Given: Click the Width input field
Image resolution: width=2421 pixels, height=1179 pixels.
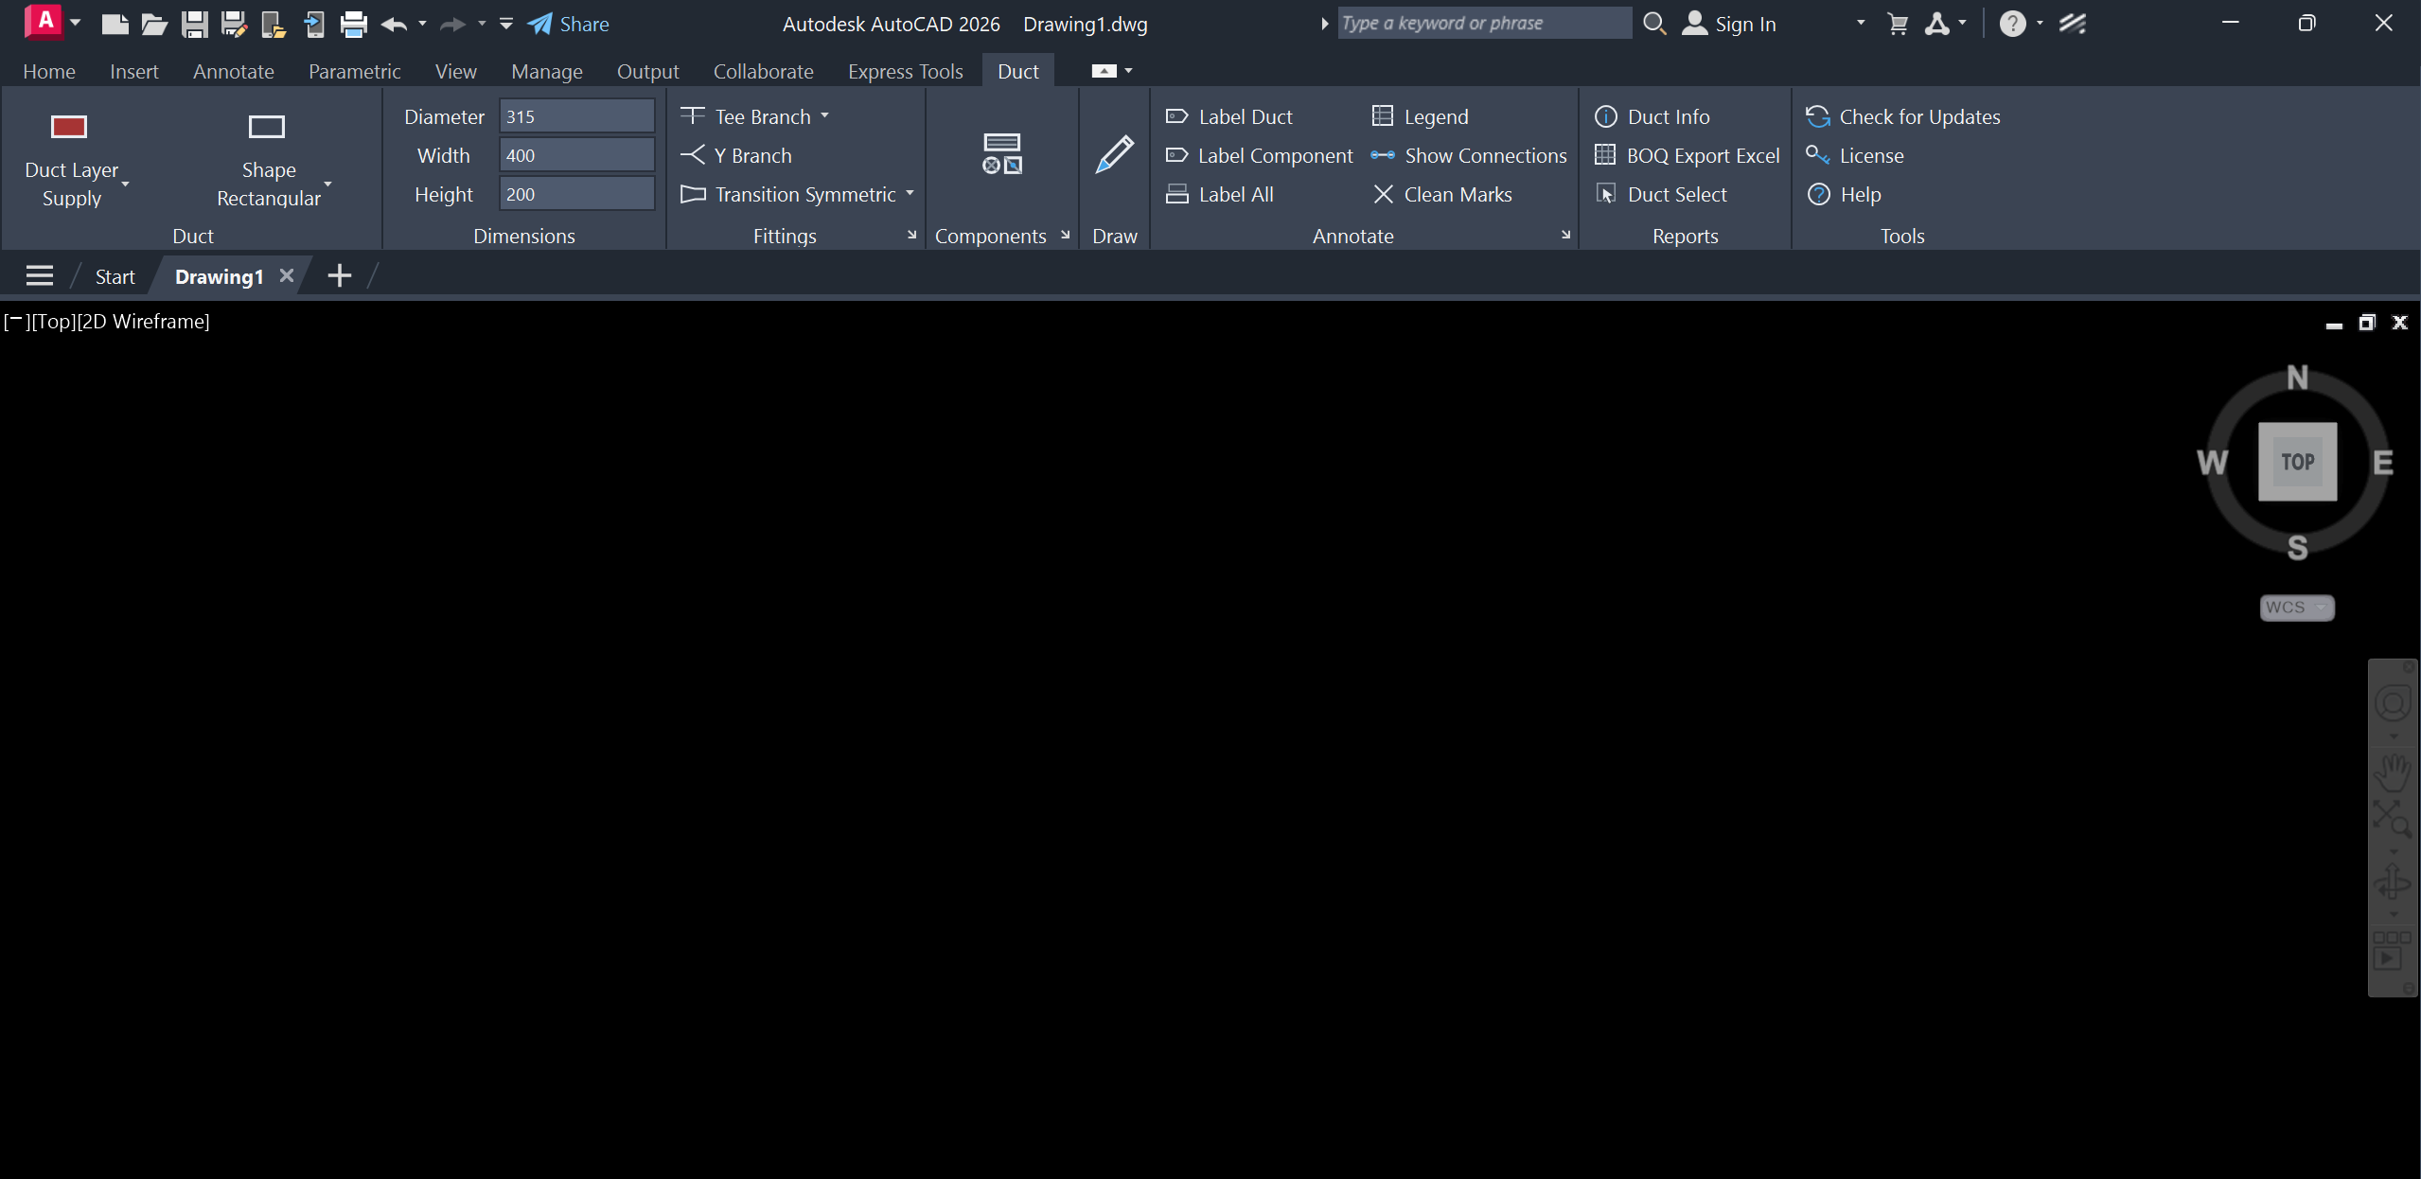Looking at the screenshot, I should [x=576, y=155].
